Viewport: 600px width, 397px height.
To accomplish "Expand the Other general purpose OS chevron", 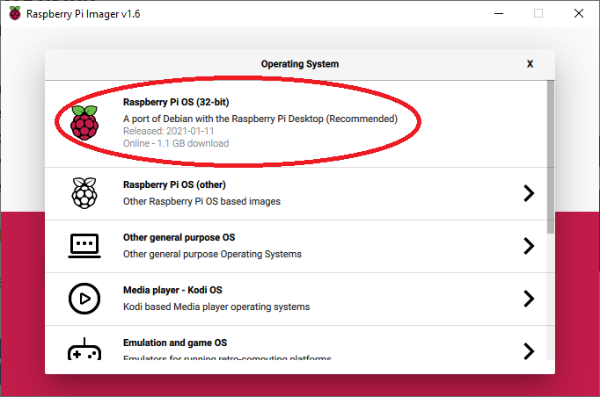I will (x=529, y=246).
